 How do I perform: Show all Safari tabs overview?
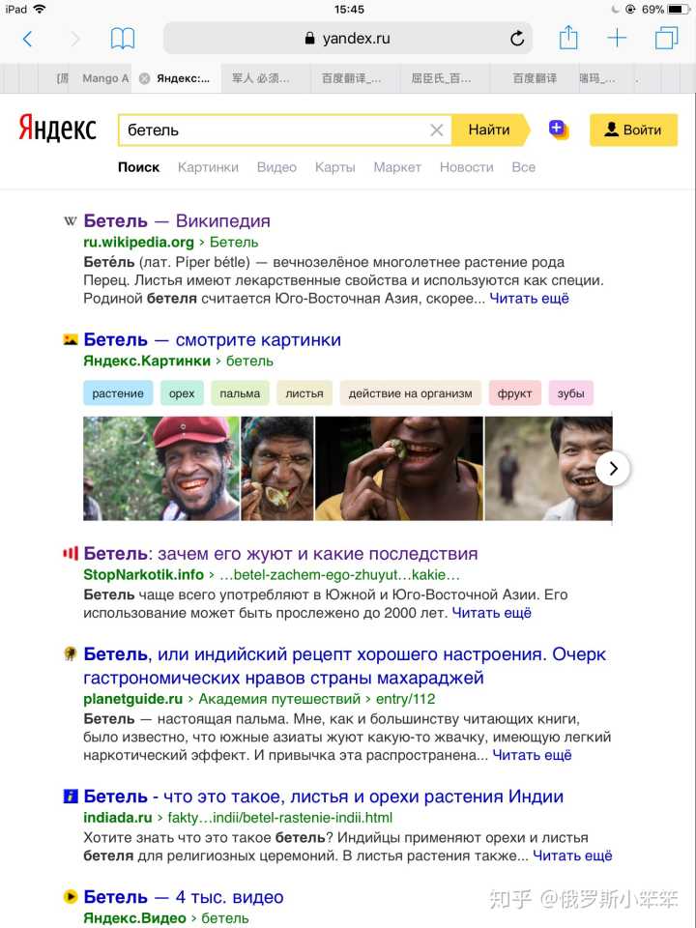pos(666,39)
